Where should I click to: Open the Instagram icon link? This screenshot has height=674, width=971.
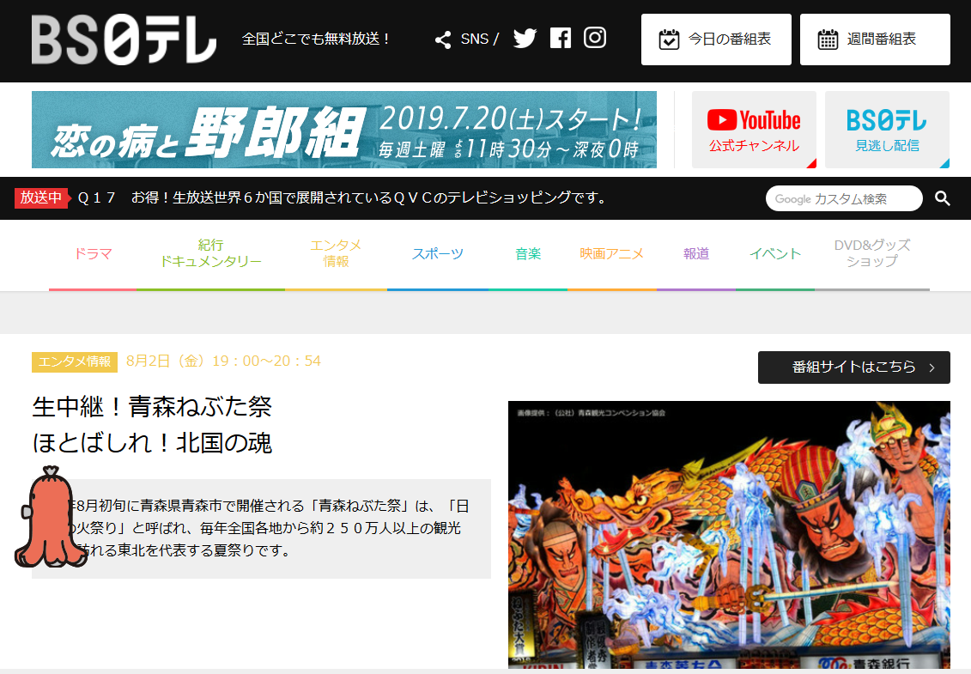[x=595, y=38]
